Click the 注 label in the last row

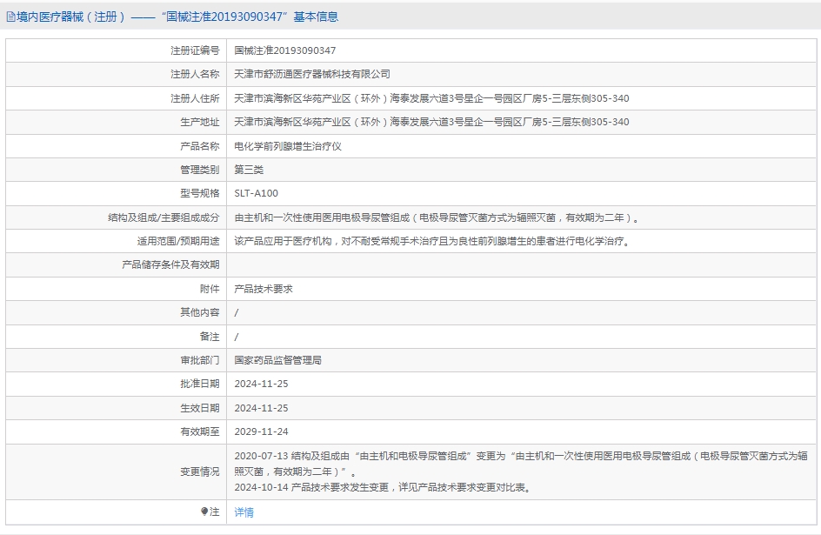pyautogui.click(x=215, y=512)
